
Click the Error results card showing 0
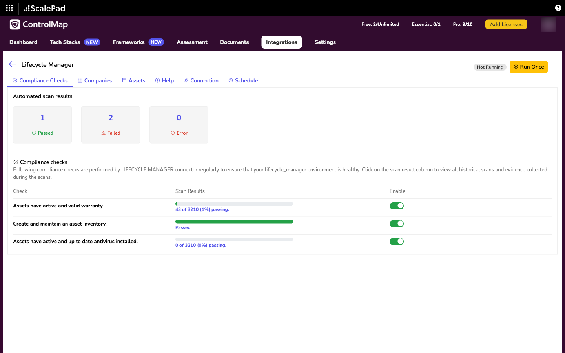point(179,125)
